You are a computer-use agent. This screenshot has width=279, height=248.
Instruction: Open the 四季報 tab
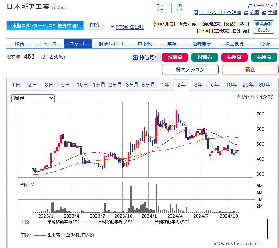coord(144,44)
